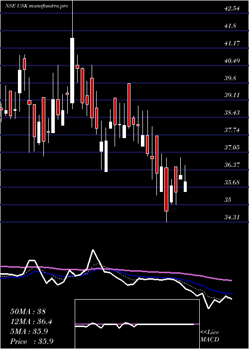Select the 39.11 price axis label
Viewport: 249px width, 349px height.
point(232,95)
